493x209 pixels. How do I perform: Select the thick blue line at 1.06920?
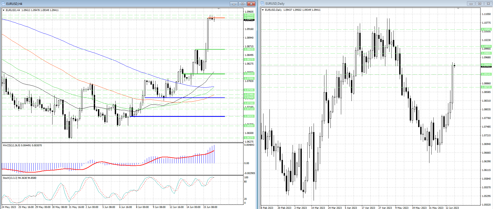[x=178, y=116]
